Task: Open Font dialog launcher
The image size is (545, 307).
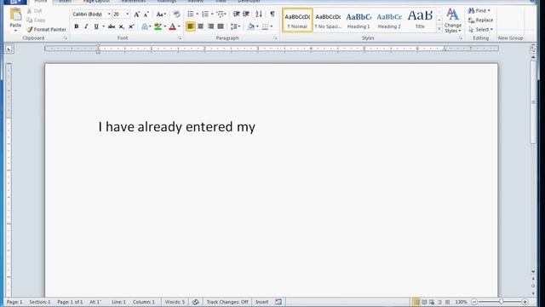Action: click(180, 38)
